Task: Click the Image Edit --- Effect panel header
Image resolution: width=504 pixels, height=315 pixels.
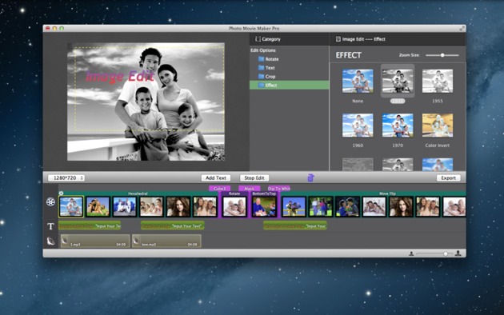Action: (x=398, y=39)
